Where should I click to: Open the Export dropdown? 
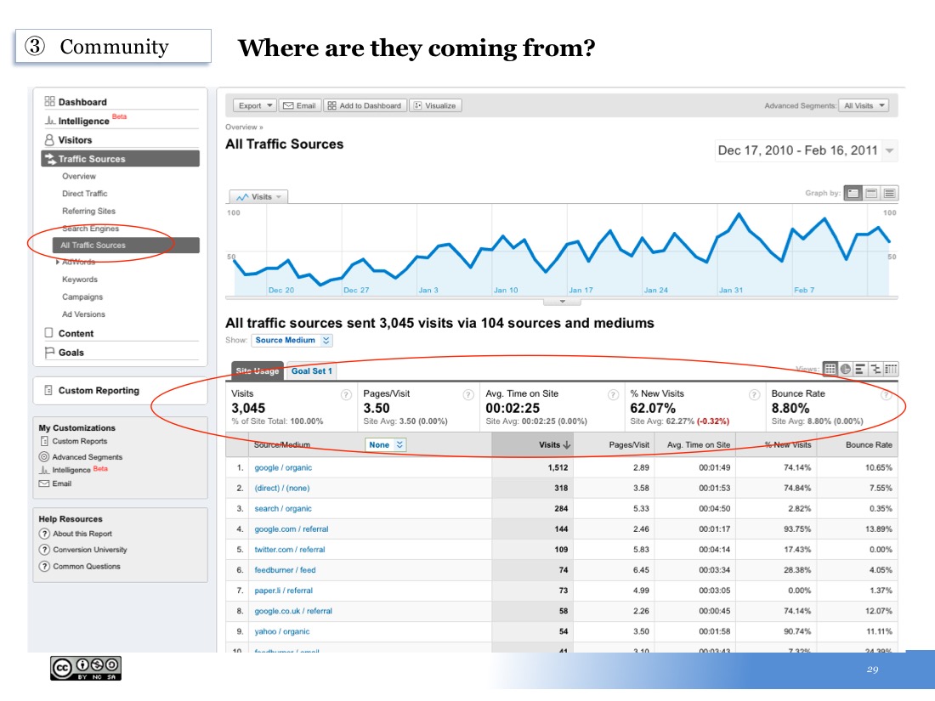click(255, 105)
